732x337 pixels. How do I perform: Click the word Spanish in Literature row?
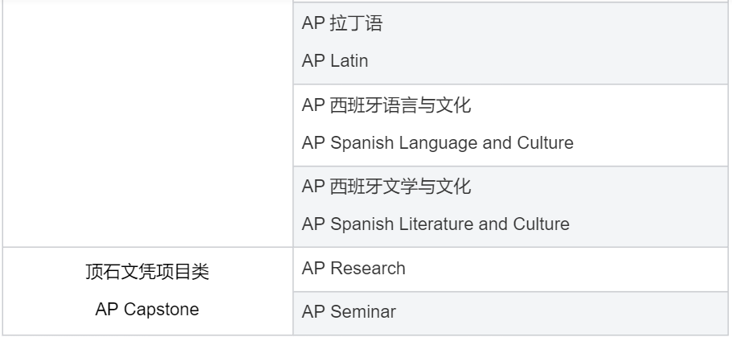(x=362, y=224)
